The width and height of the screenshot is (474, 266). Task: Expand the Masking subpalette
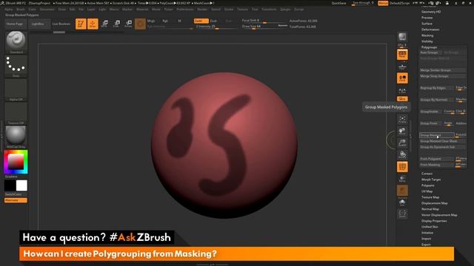click(x=427, y=35)
